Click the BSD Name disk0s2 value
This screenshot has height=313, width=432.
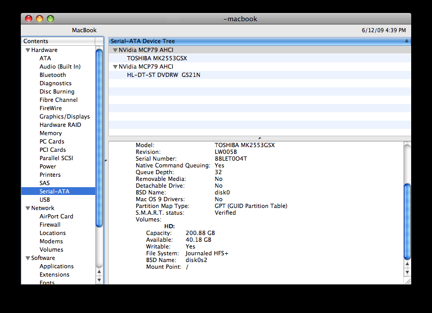click(x=196, y=260)
